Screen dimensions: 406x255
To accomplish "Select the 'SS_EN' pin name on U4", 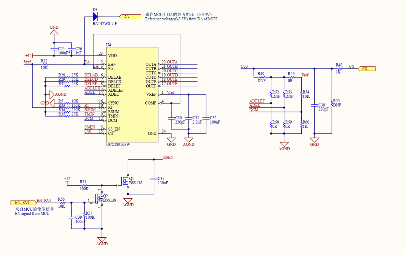I will (x=114, y=129).
